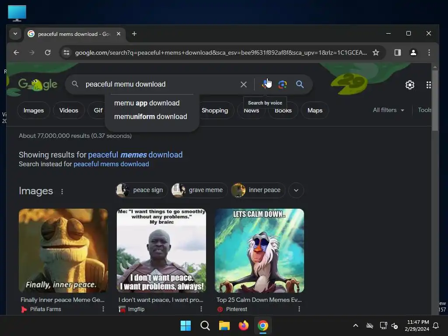Click into the Google search text field
The width and height of the screenshot is (448, 336).
coord(160,84)
